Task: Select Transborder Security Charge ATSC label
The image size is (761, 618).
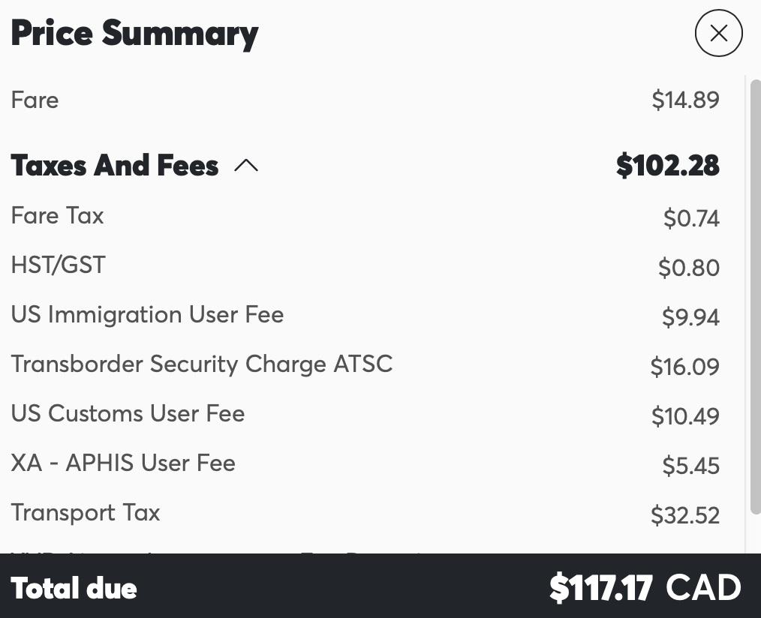Action: tap(201, 364)
